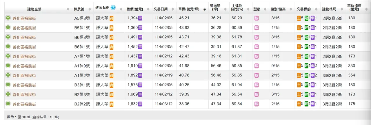Click the purple 車 icon beside price 1,575

(x=140, y=85)
